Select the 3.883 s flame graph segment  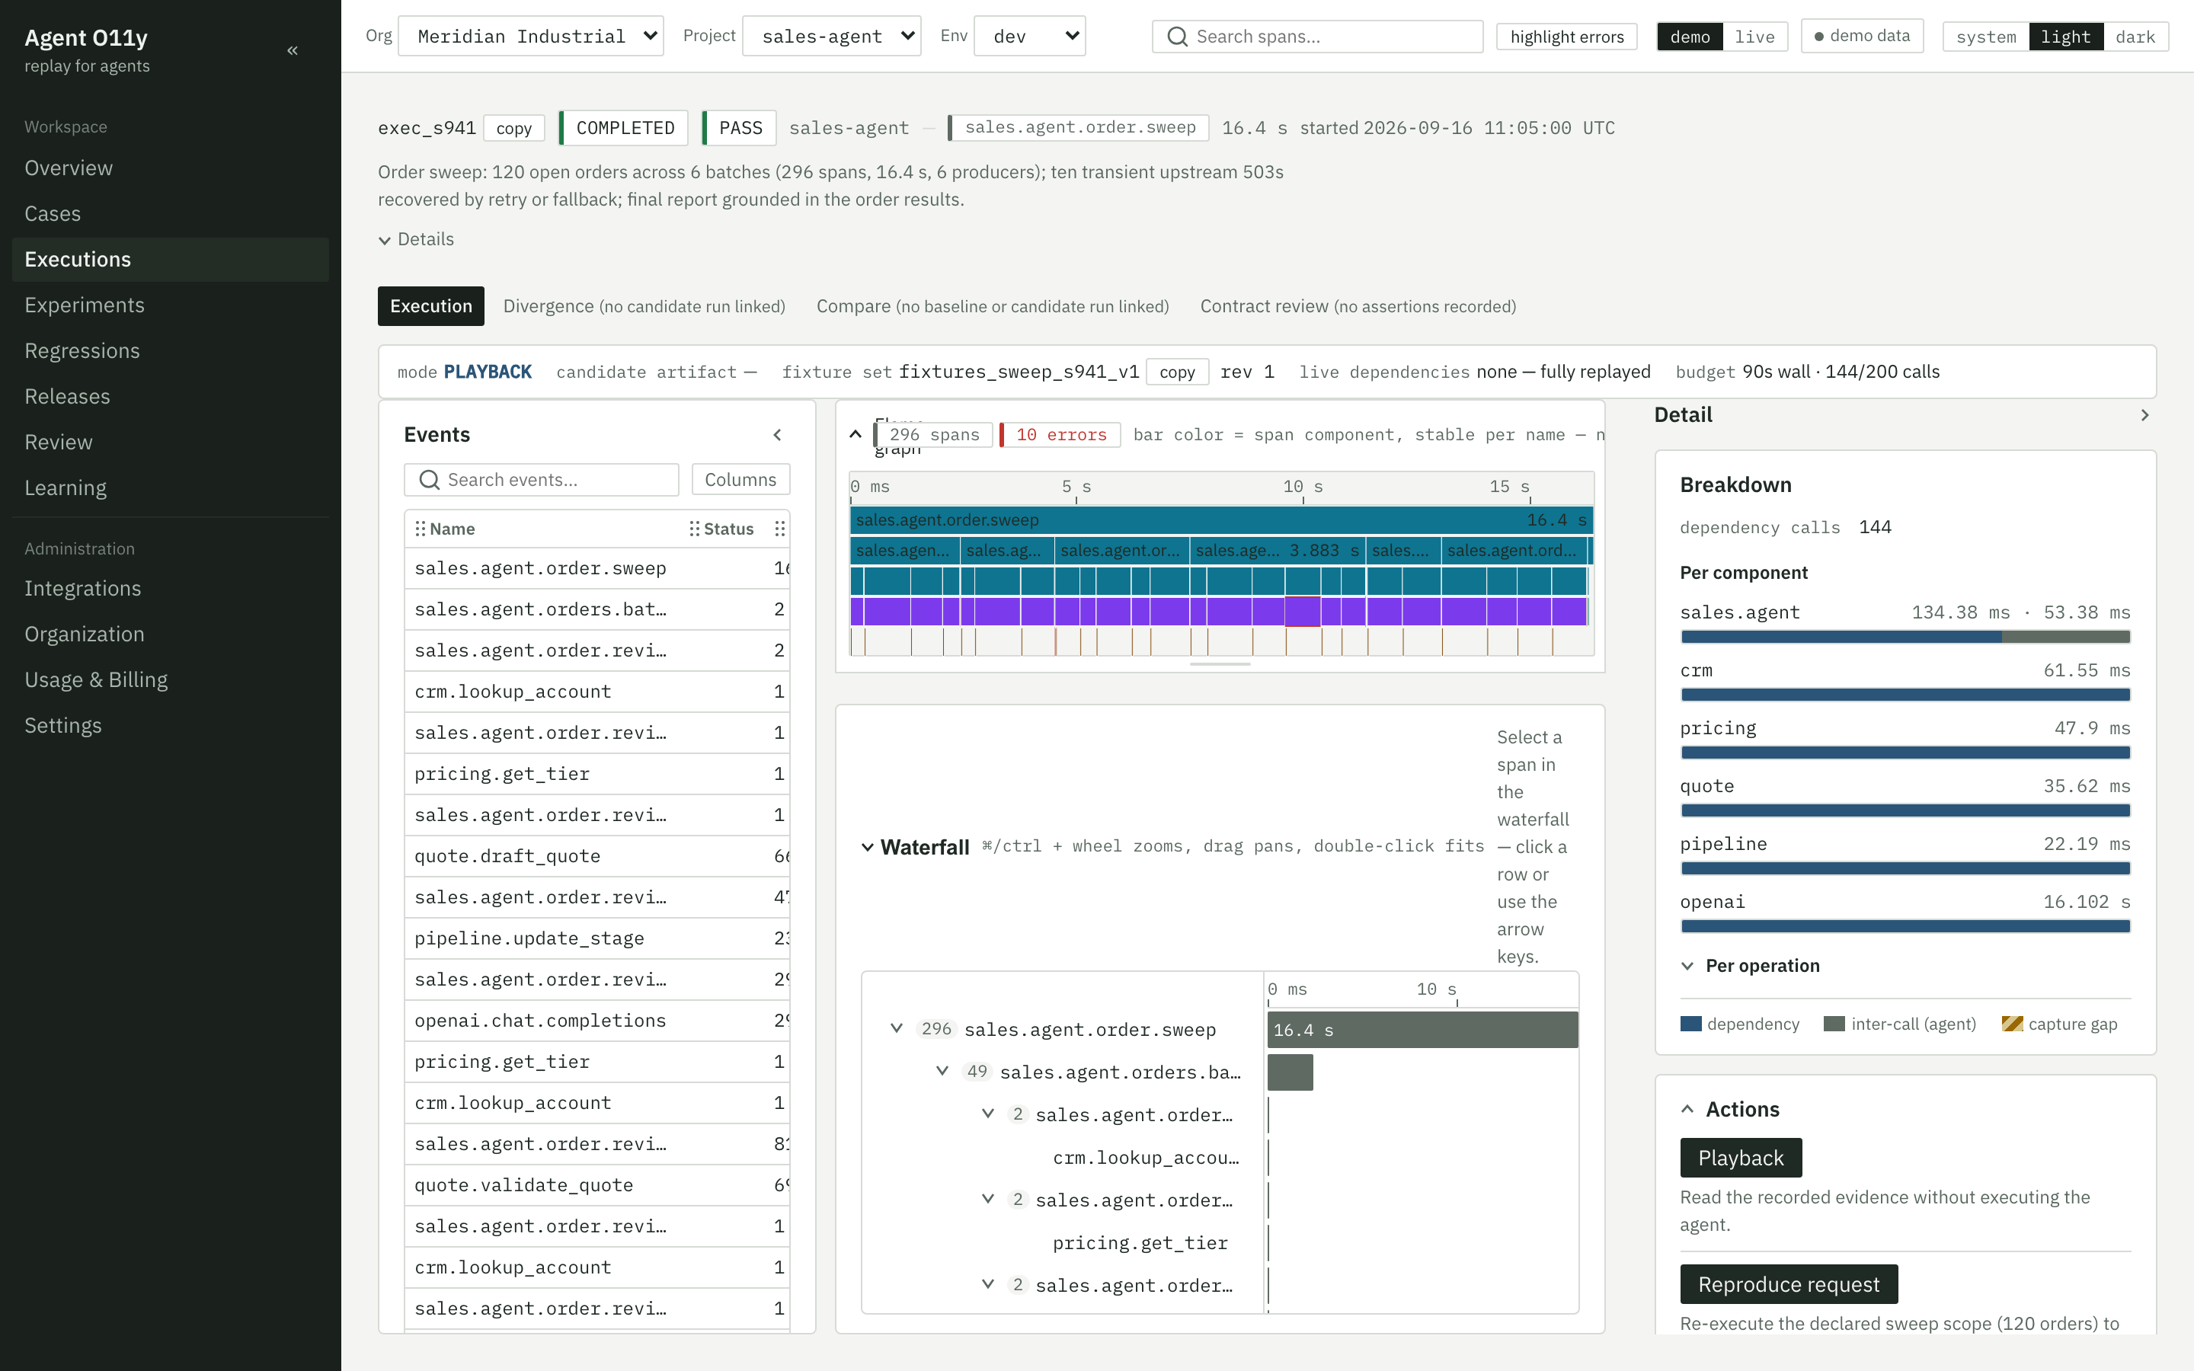click(1277, 551)
